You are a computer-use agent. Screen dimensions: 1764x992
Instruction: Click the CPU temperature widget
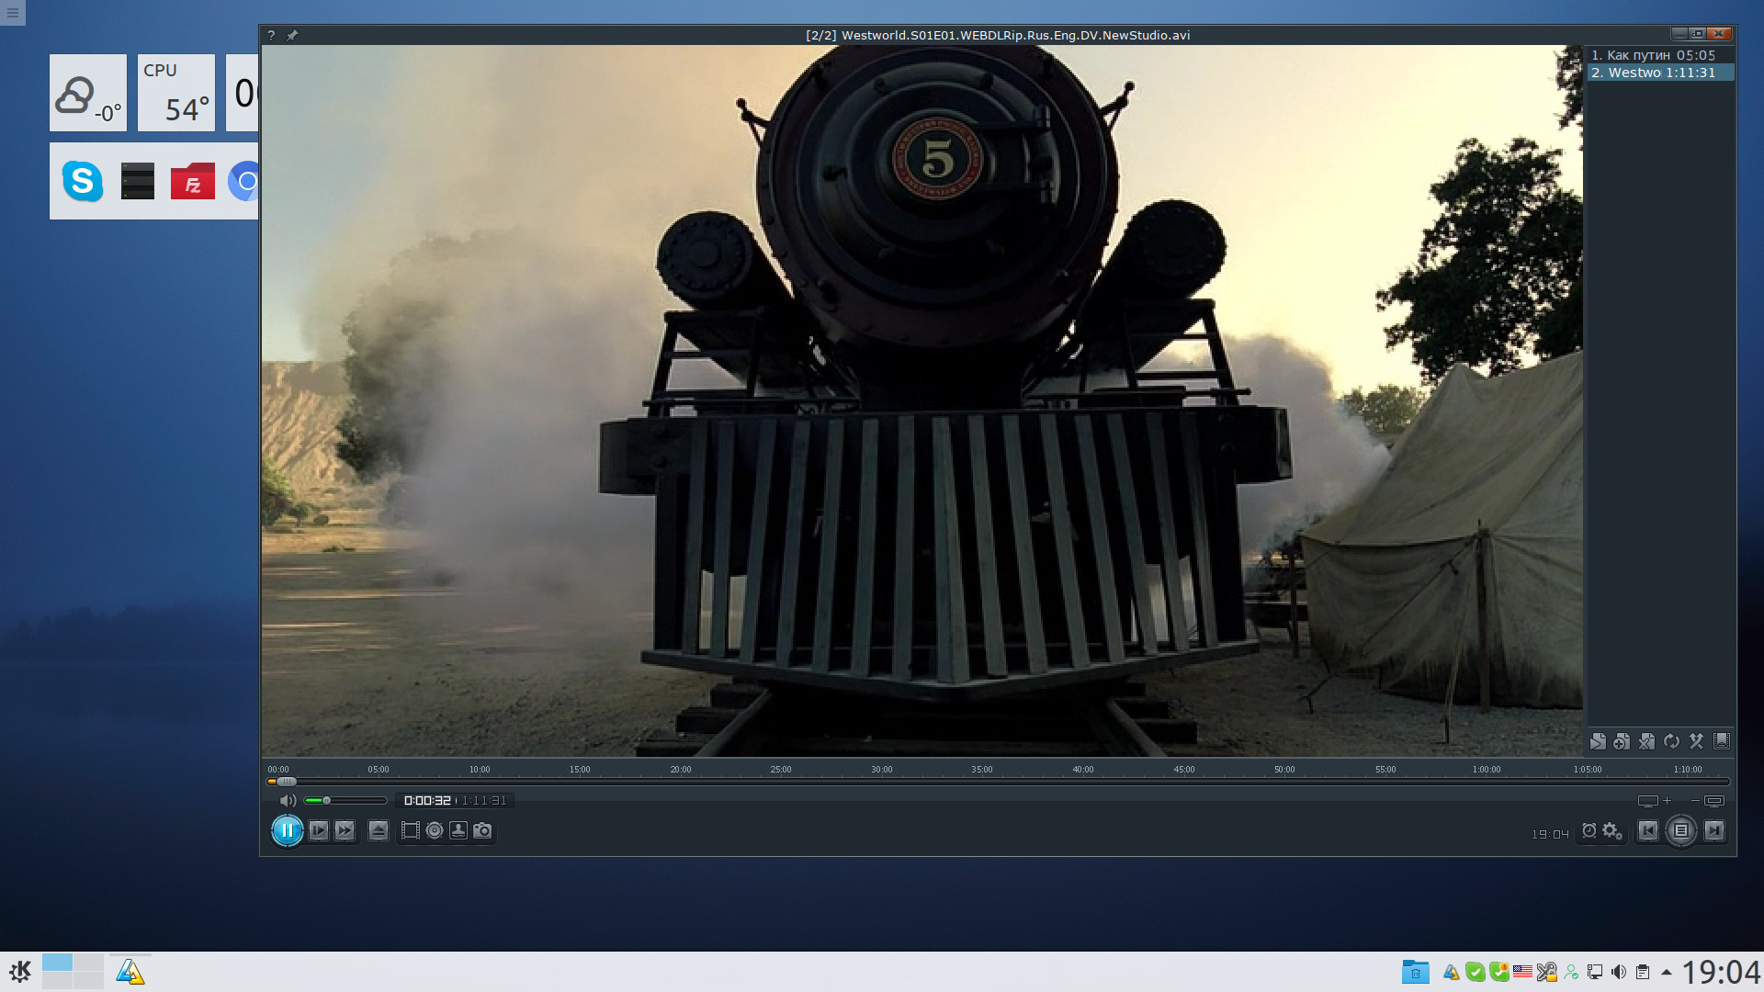176,93
